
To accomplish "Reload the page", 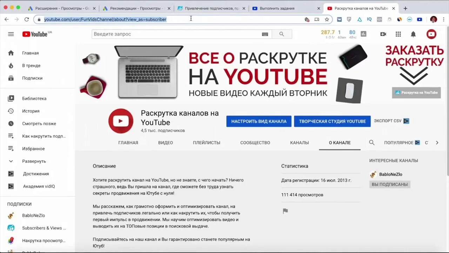I will pos(27,19).
